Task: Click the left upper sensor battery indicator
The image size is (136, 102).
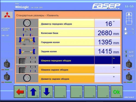Action: click(x=7, y=70)
